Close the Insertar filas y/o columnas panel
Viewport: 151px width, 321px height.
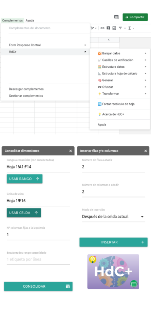[146, 151]
